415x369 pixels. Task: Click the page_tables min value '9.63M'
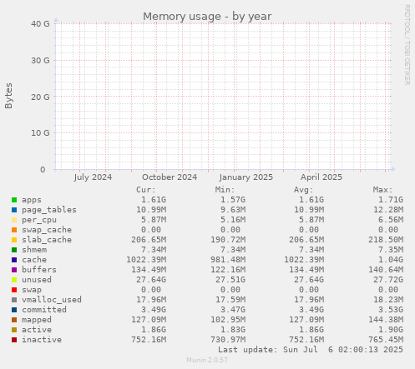(233, 210)
